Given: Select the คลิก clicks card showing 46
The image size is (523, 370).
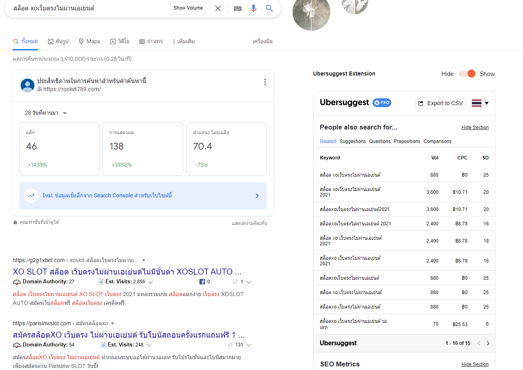Looking at the screenshot, I should coord(59,149).
